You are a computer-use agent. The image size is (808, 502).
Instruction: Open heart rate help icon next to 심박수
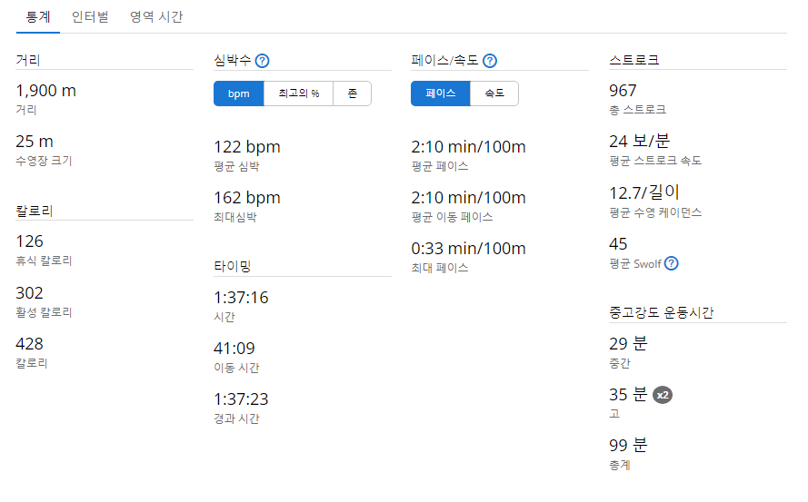click(x=263, y=61)
